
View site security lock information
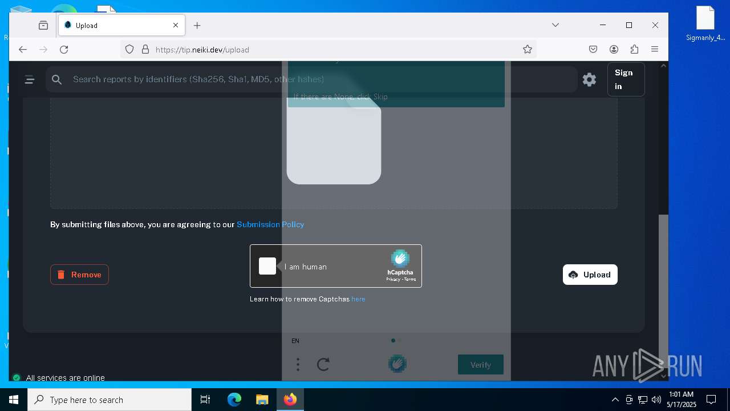(145, 50)
